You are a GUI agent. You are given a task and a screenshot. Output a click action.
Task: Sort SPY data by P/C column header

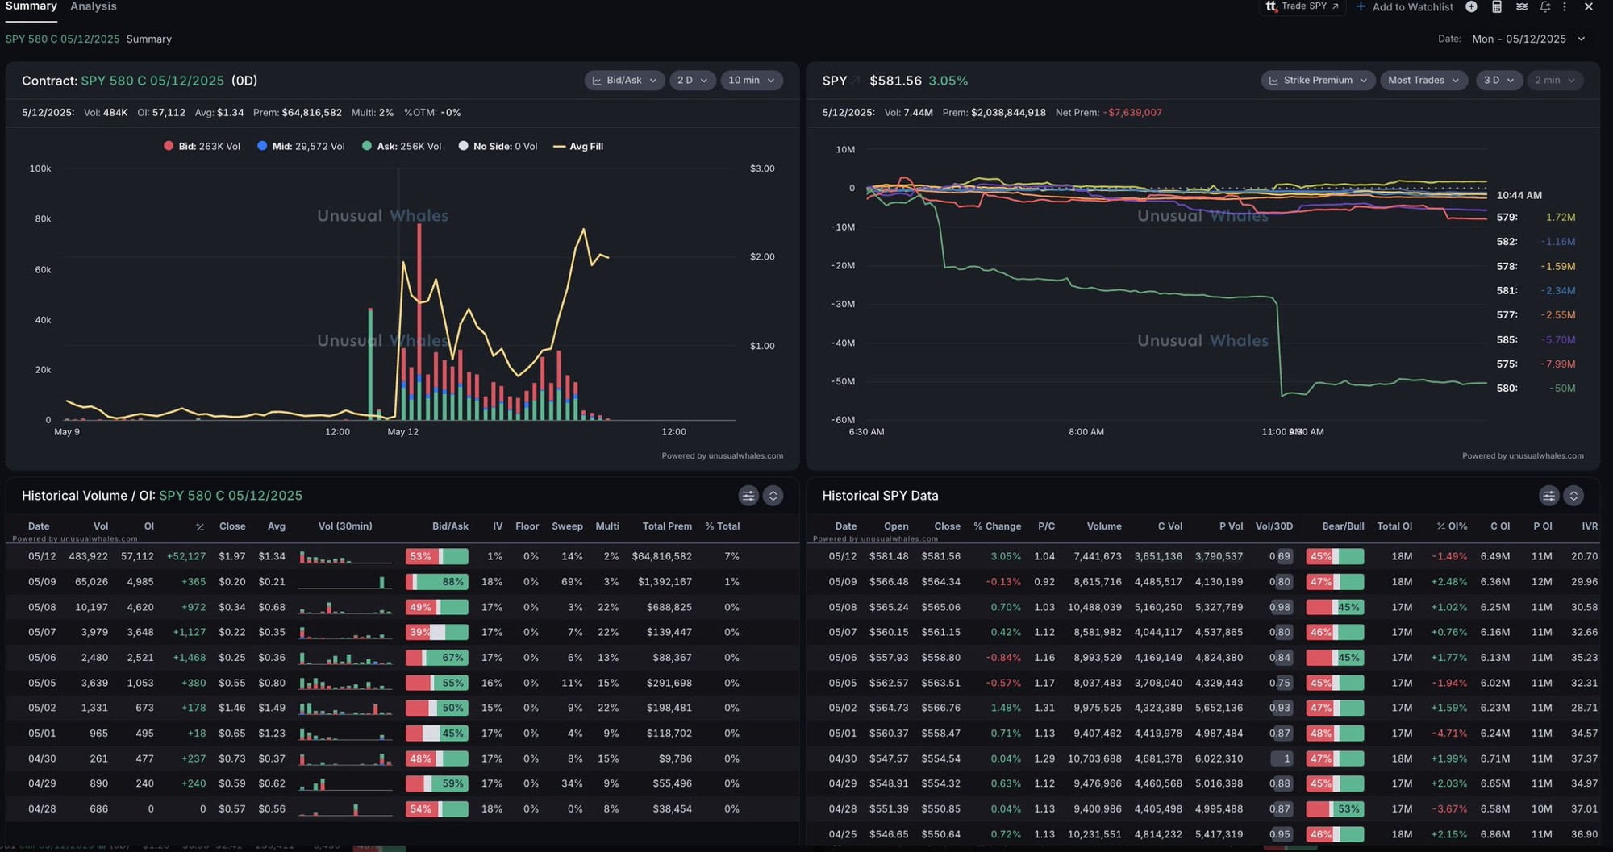(x=1046, y=526)
